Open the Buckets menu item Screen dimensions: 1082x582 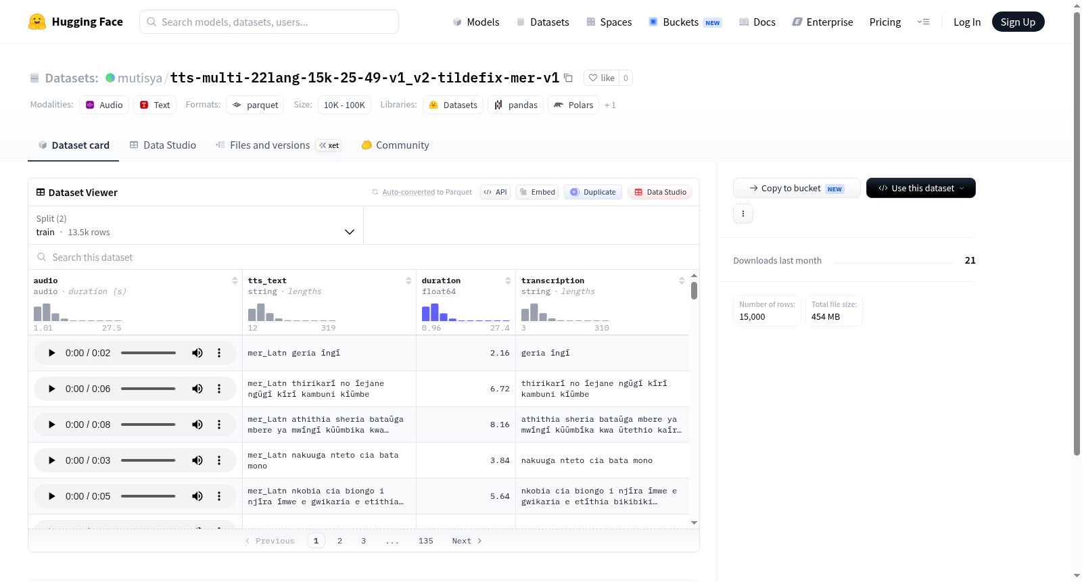(x=685, y=22)
